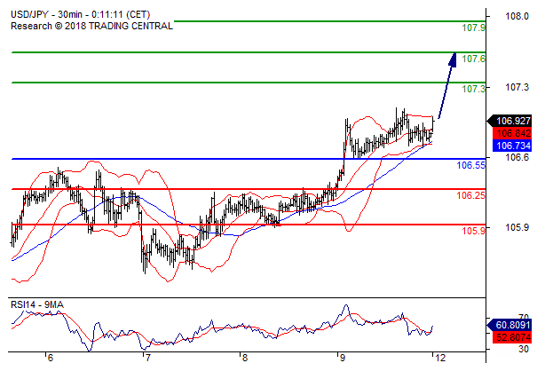Click the green 107.9 resistance level label
The height and width of the screenshot is (371, 545).
(x=473, y=28)
